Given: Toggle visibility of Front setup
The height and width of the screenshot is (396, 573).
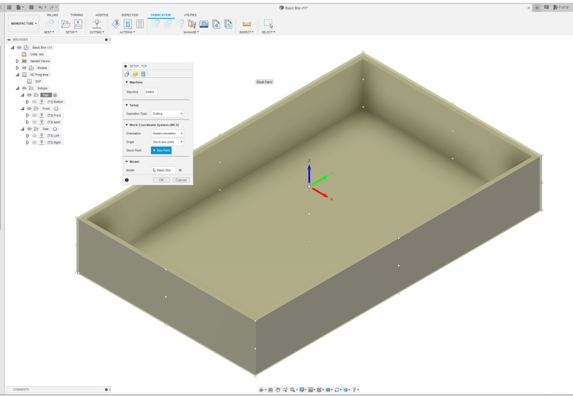Looking at the screenshot, I should coord(29,108).
